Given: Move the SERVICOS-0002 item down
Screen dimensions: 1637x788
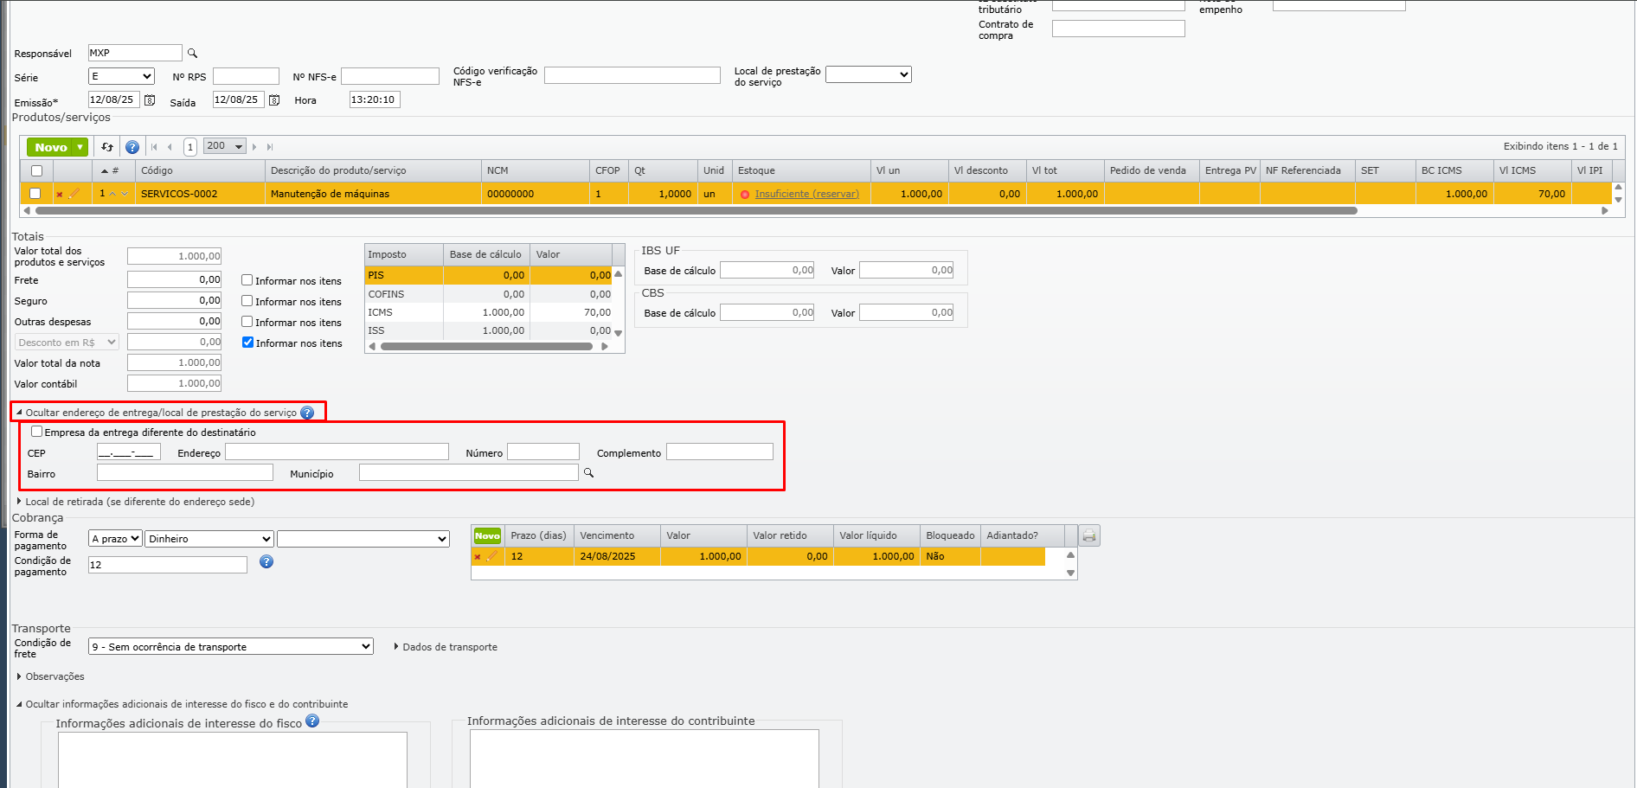Looking at the screenshot, I should [x=125, y=194].
